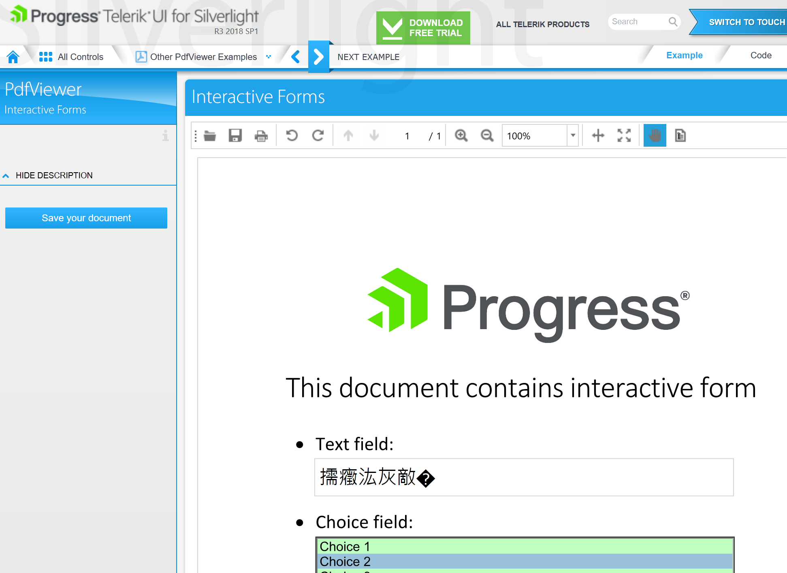Open the 100% zoom level dropdown
Viewport: 787px width, 573px height.
tap(573, 136)
